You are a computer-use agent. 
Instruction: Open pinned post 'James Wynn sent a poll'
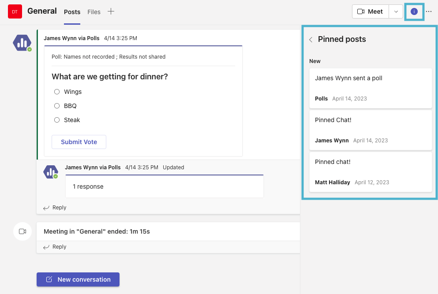tap(371, 88)
